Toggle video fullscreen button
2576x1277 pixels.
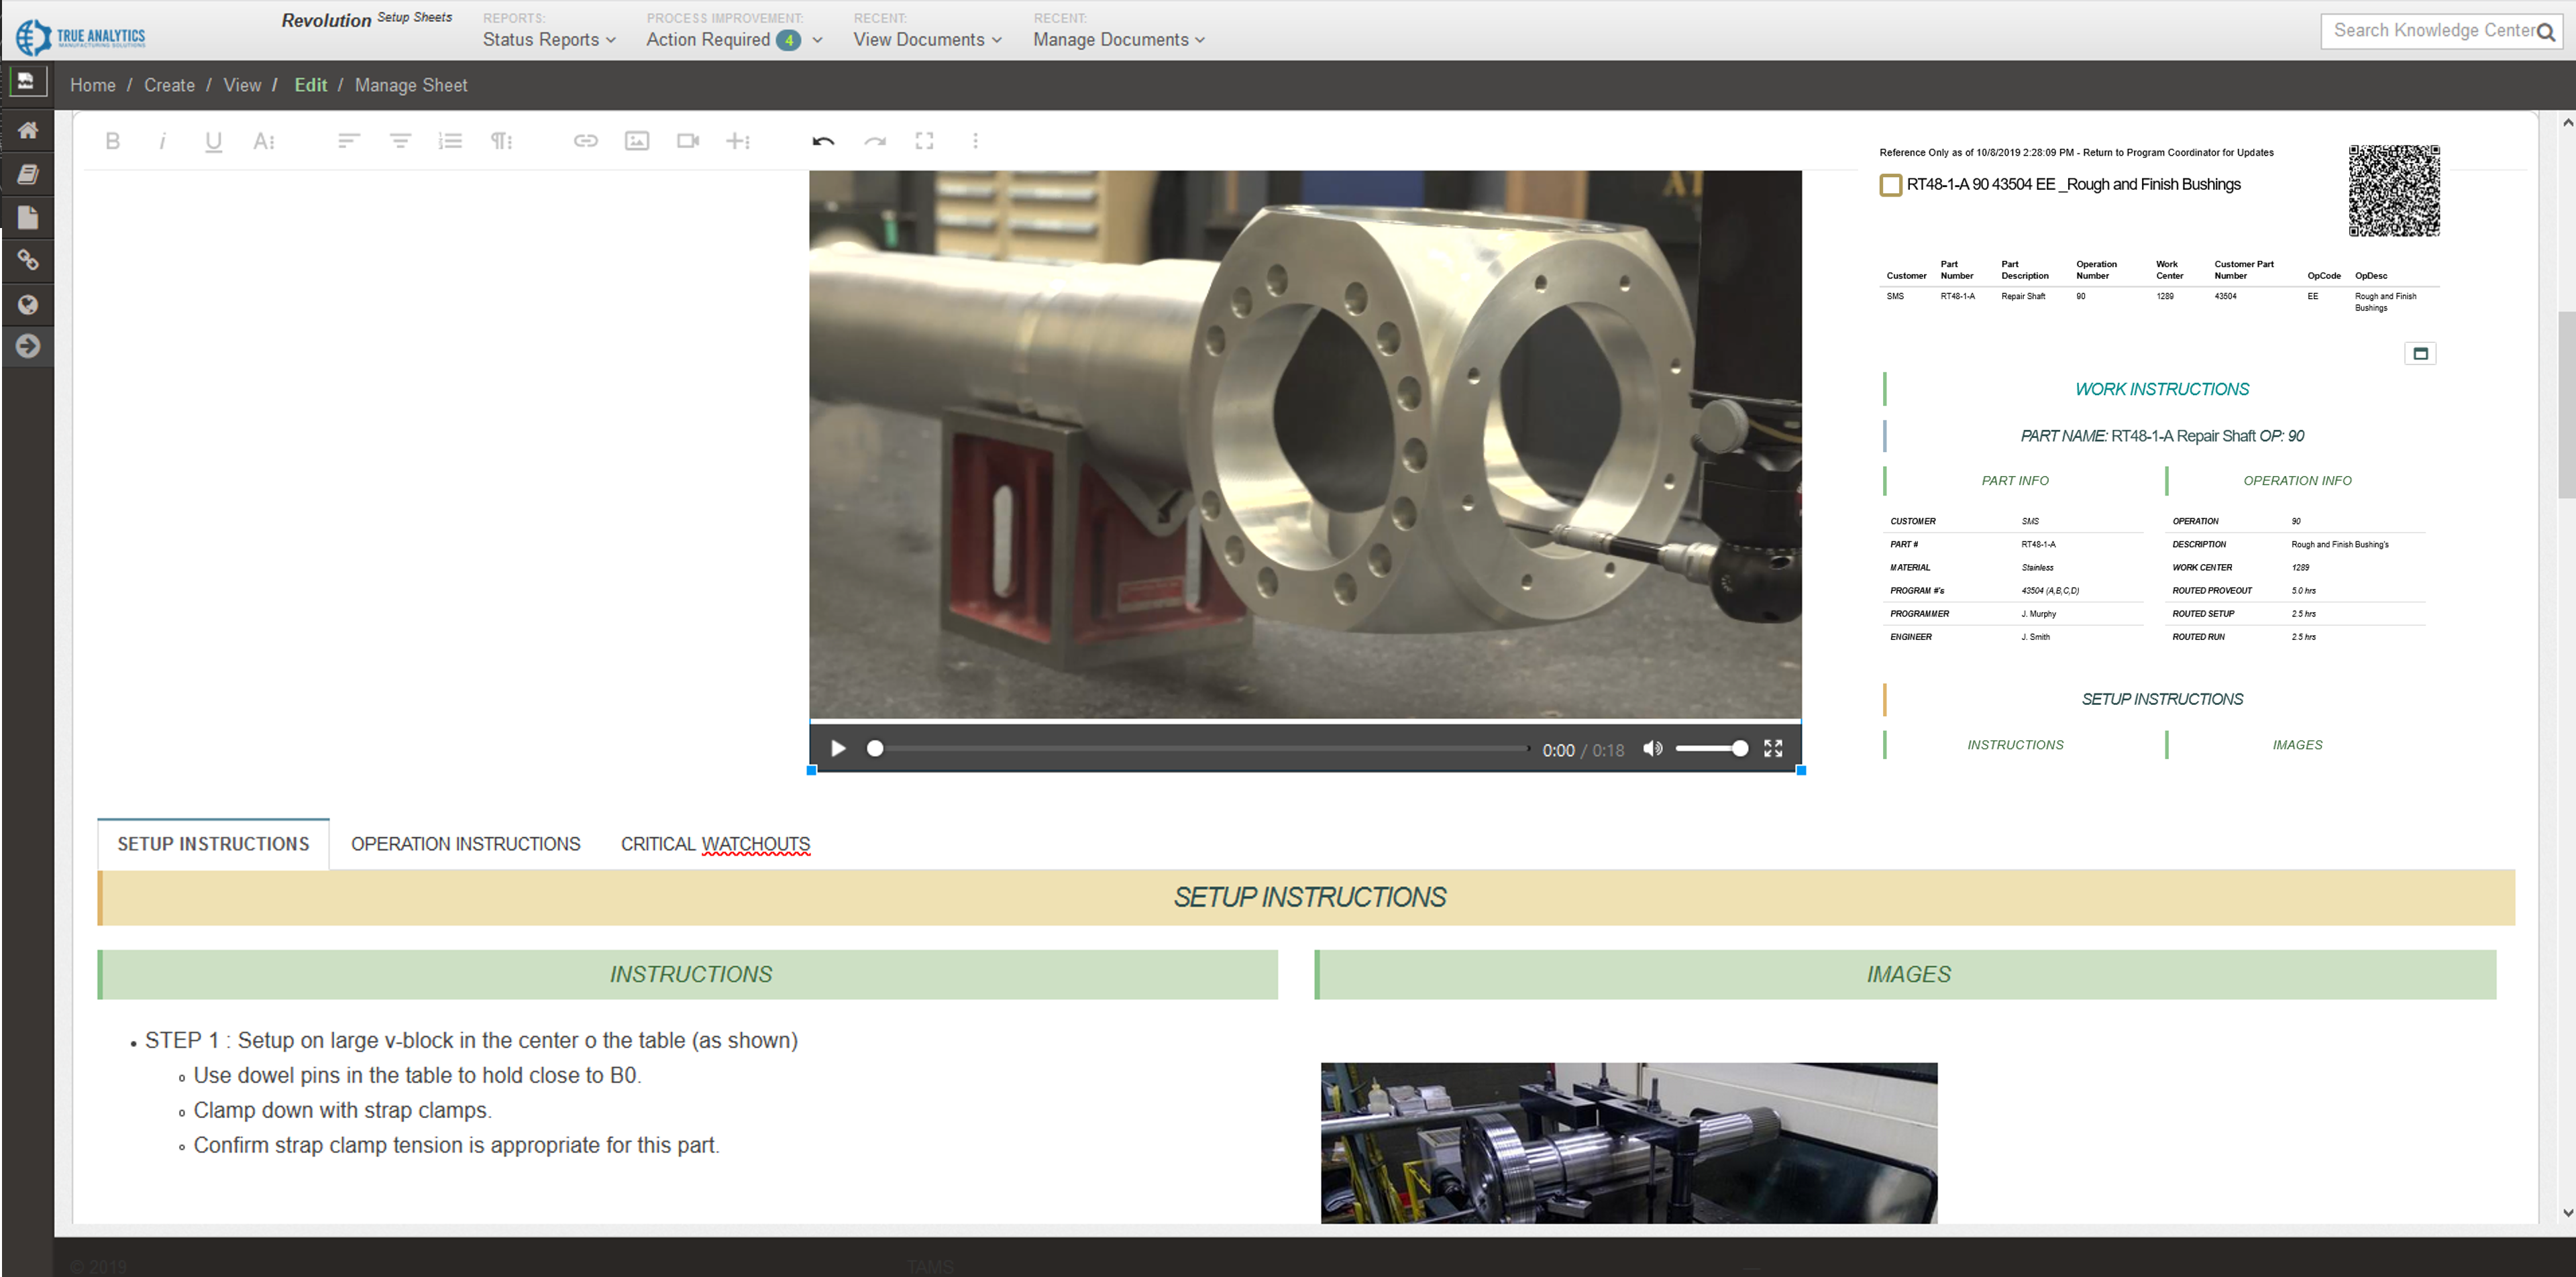pyautogui.click(x=1773, y=749)
